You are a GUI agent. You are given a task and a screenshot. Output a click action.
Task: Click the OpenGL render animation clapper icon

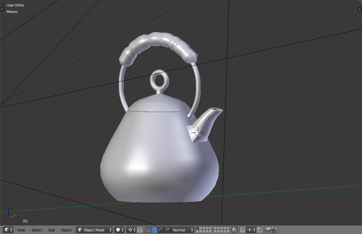(x=274, y=230)
